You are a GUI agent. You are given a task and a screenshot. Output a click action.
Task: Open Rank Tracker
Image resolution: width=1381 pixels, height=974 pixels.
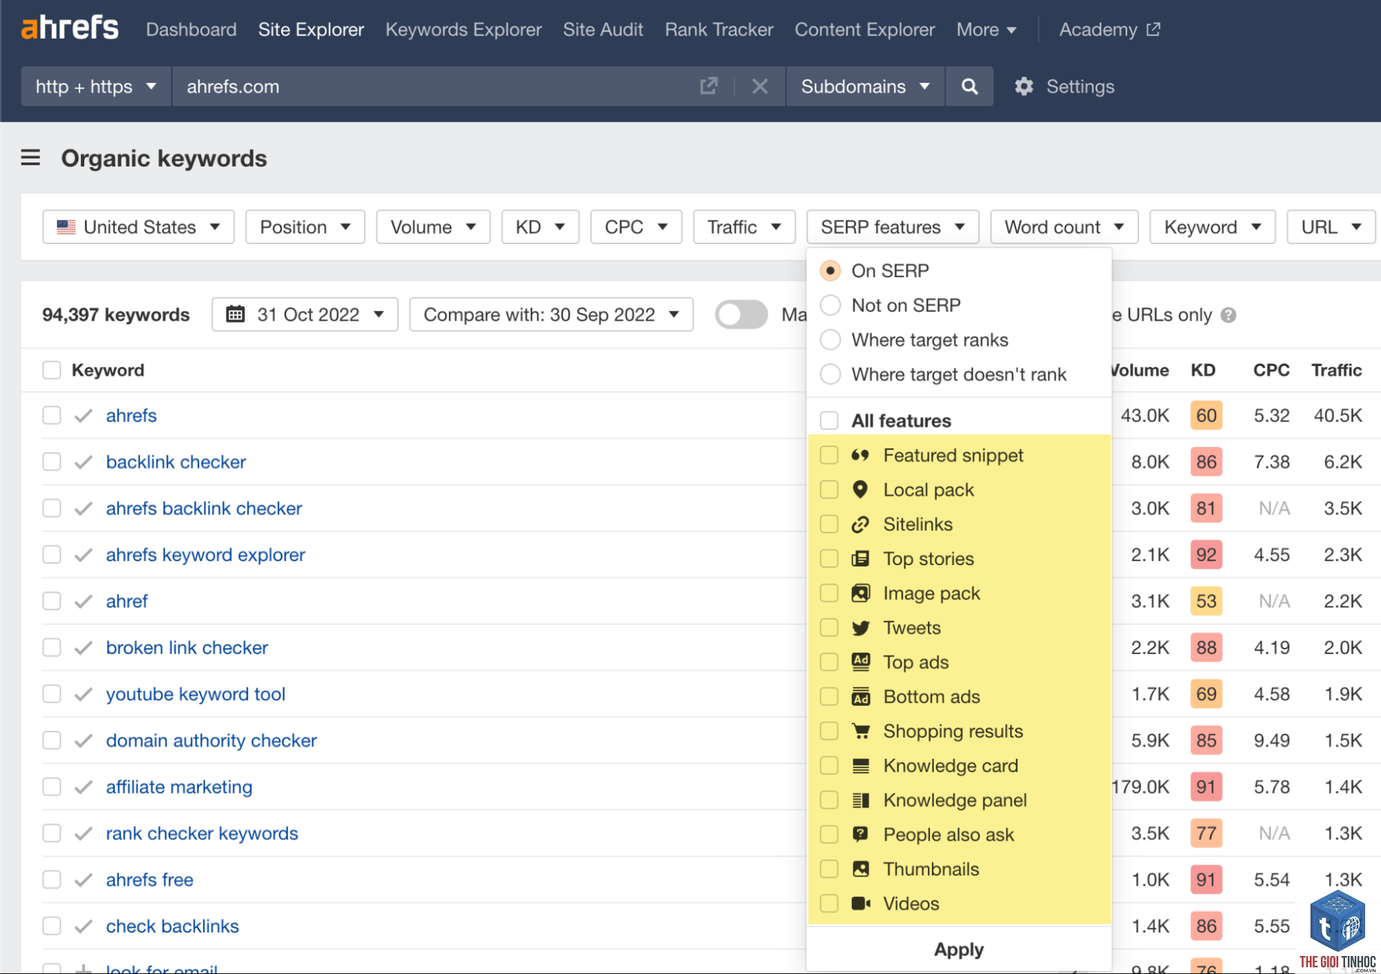(719, 30)
